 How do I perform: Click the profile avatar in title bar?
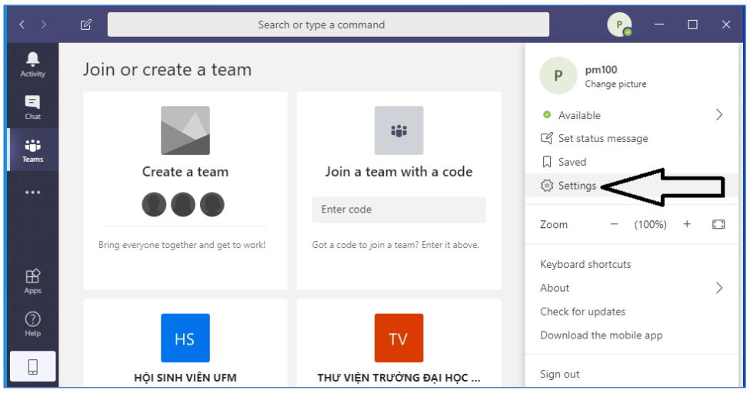pos(618,25)
